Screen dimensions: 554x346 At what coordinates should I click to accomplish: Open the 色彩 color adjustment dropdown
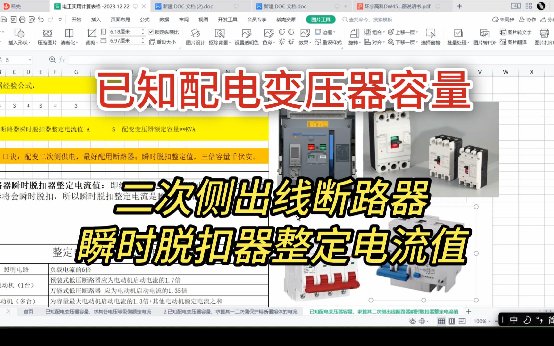269,42
